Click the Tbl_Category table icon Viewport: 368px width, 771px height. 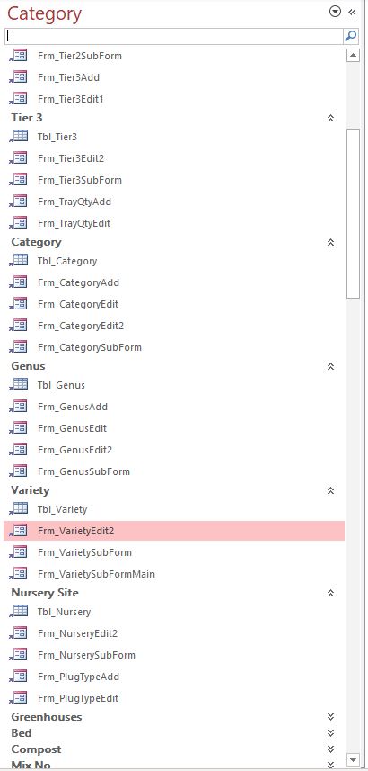coord(19,261)
